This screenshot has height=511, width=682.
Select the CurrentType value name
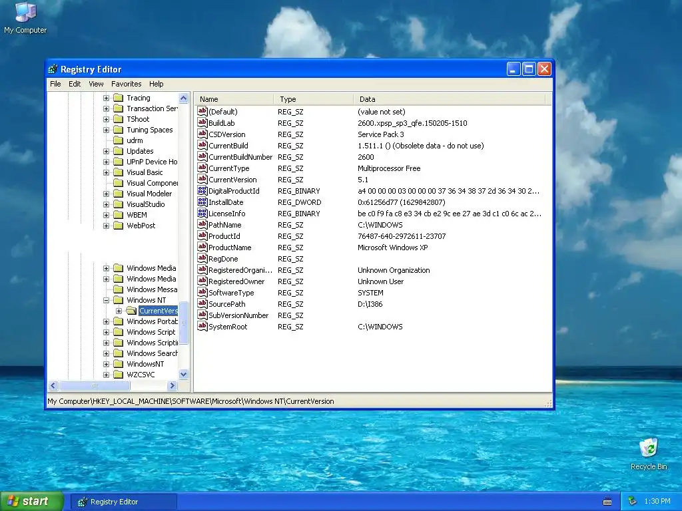(x=229, y=168)
